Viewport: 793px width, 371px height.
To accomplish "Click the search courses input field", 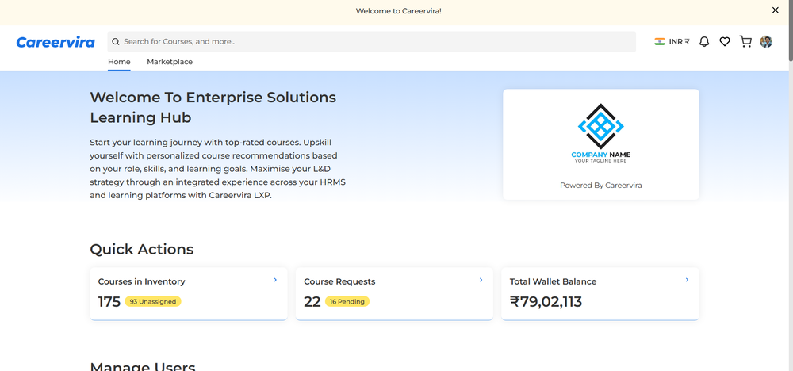I will click(x=371, y=41).
